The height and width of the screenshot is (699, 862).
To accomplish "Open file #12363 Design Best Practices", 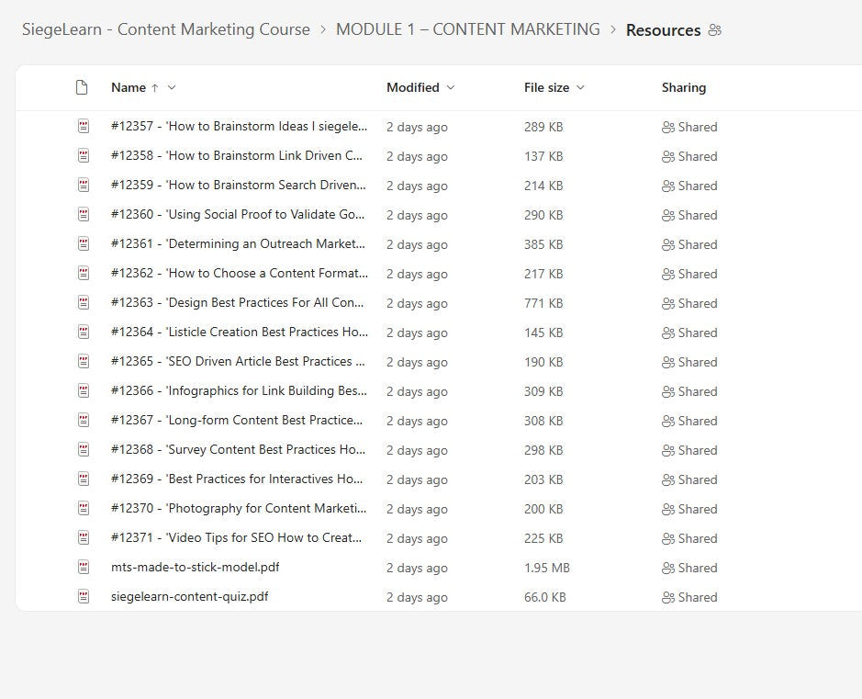I will click(238, 303).
